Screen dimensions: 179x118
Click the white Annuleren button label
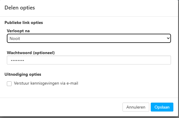tap(136, 107)
